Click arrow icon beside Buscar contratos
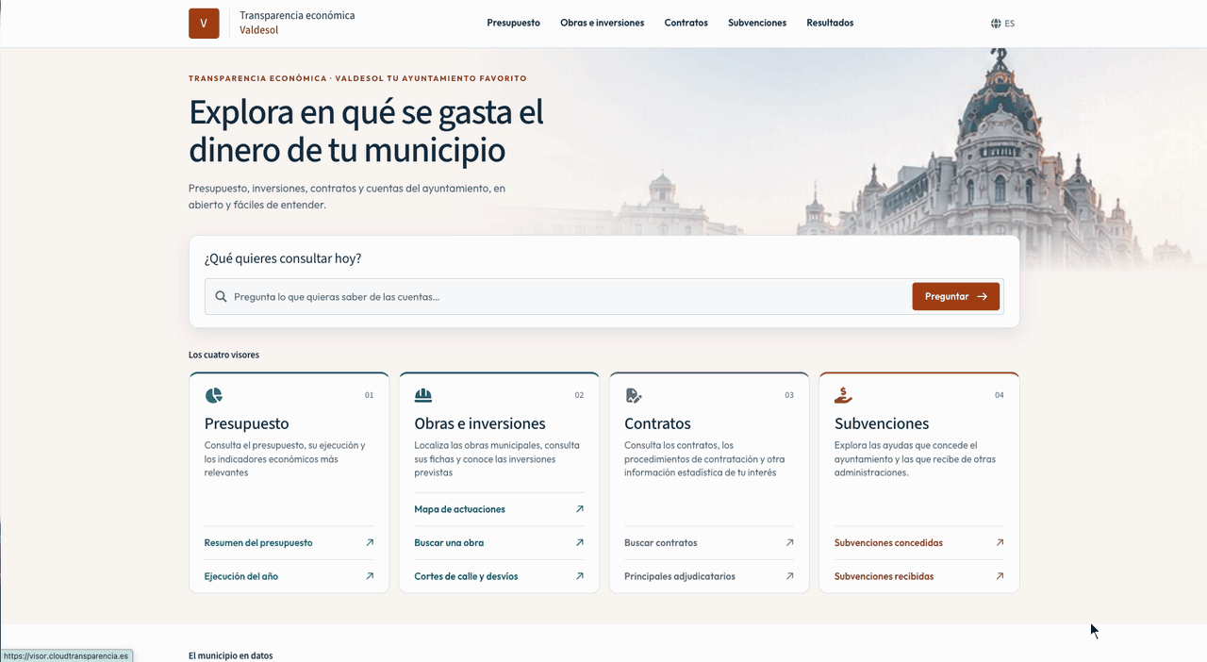The image size is (1207, 662). point(789,542)
